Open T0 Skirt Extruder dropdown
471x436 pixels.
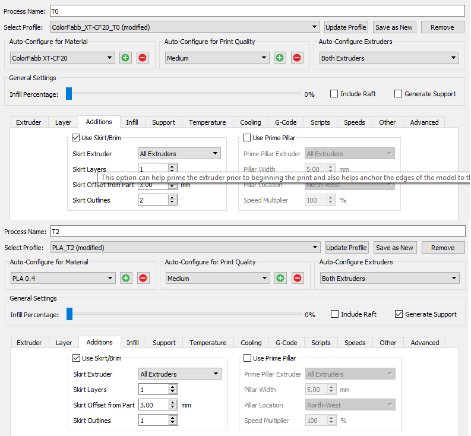(x=179, y=153)
